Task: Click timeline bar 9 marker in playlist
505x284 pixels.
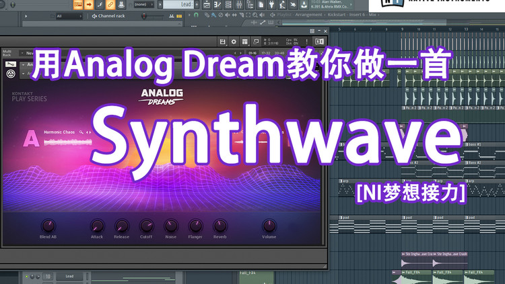Action: [x=402, y=29]
